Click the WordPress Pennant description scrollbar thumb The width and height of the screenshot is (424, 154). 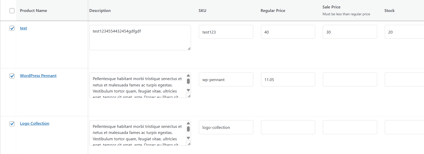click(x=188, y=81)
